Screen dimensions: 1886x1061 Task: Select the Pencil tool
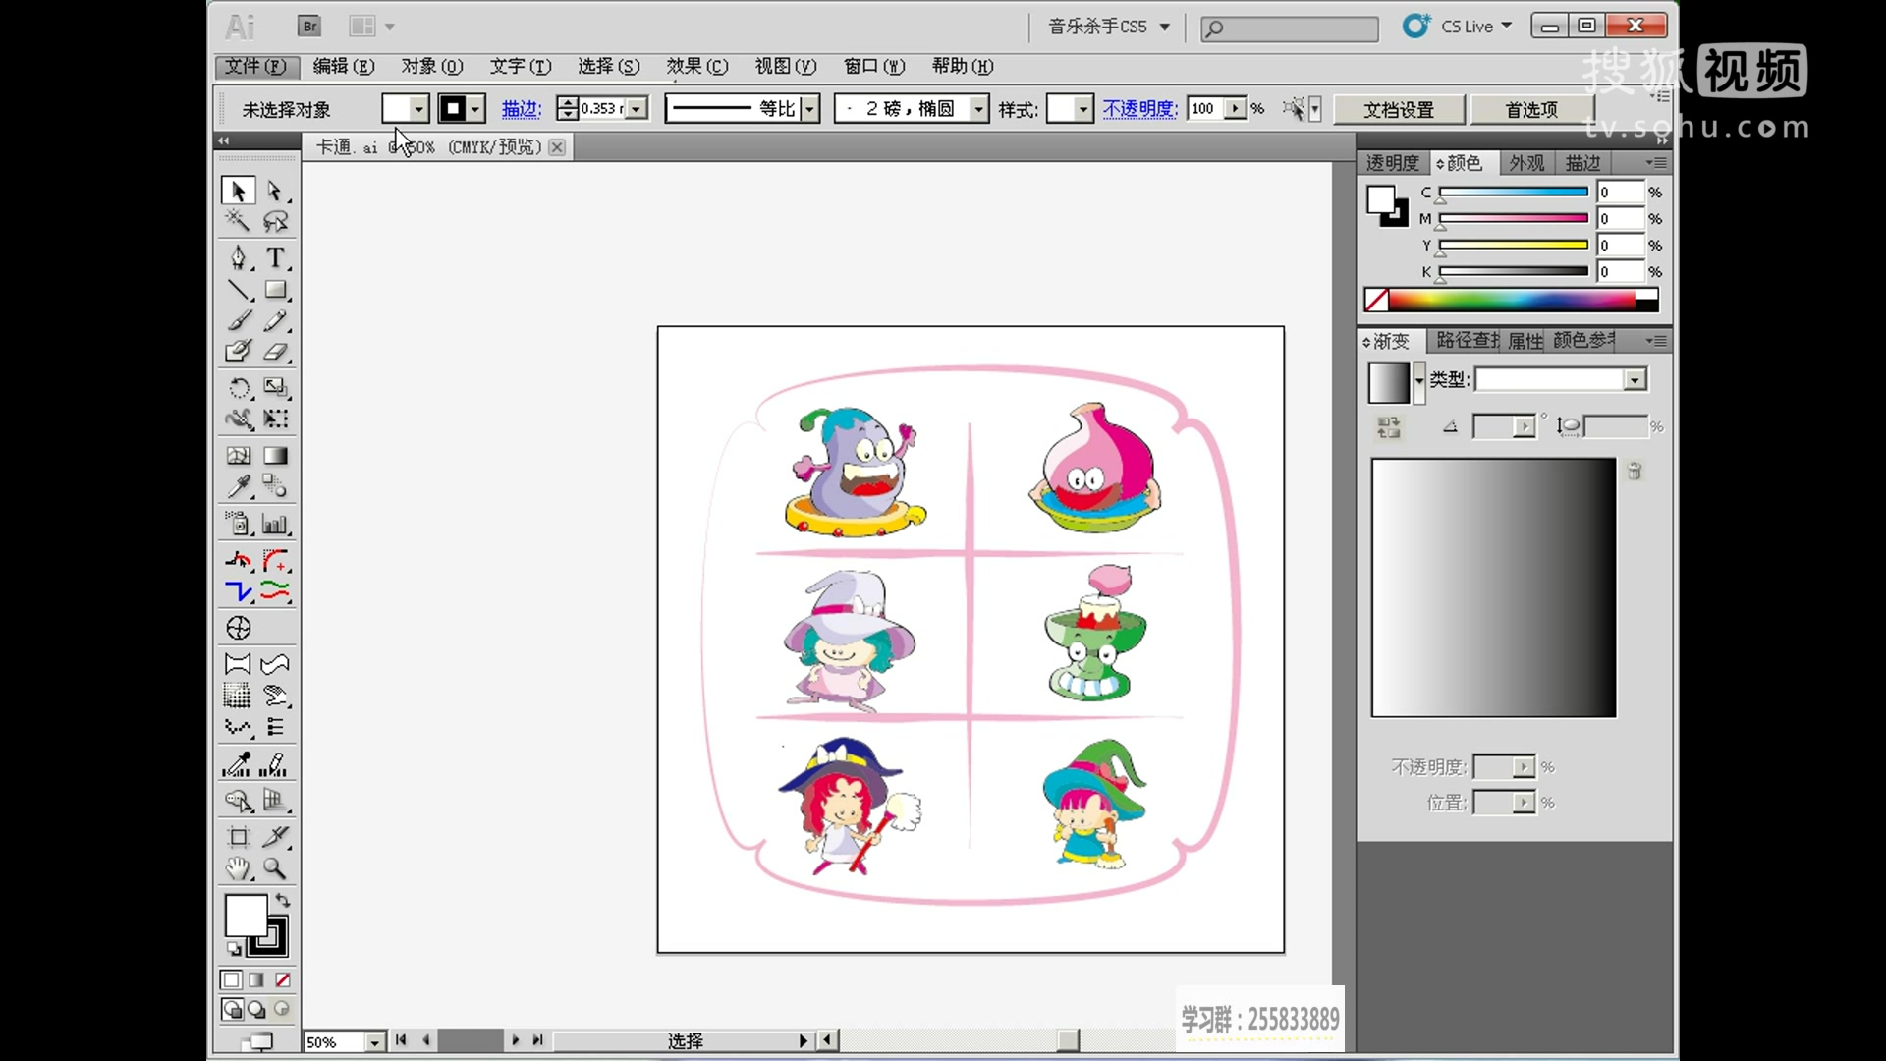click(x=275, y=320)
